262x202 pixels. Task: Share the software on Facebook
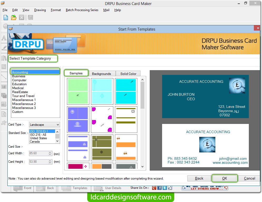[x=159, y=188]
